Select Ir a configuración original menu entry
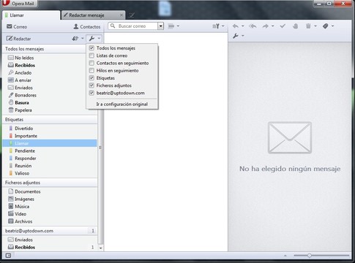Screen dimensions: 355x263 click(x=122, y=104)
